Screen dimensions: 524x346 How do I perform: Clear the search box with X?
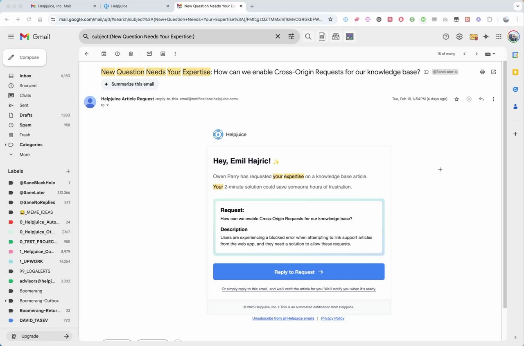278,36
